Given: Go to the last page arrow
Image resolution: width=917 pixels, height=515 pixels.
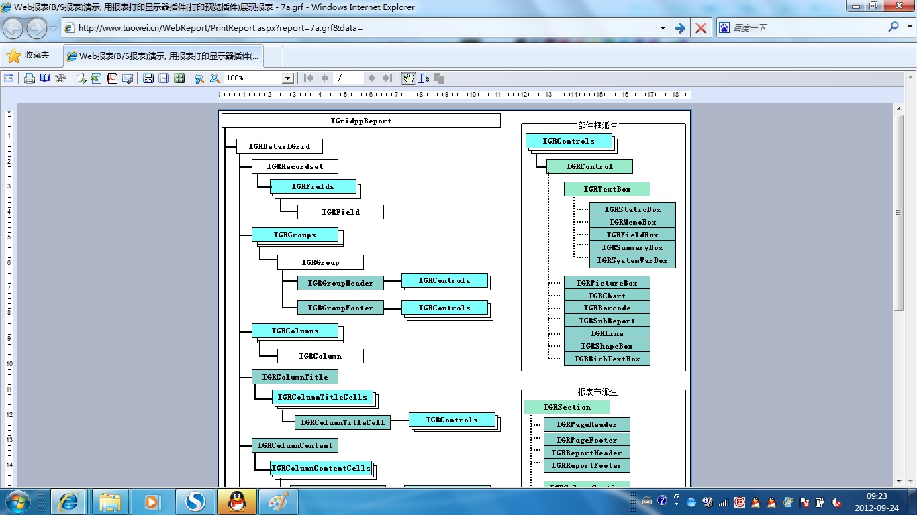Looking at the screenshot, I should click(387, 78).
